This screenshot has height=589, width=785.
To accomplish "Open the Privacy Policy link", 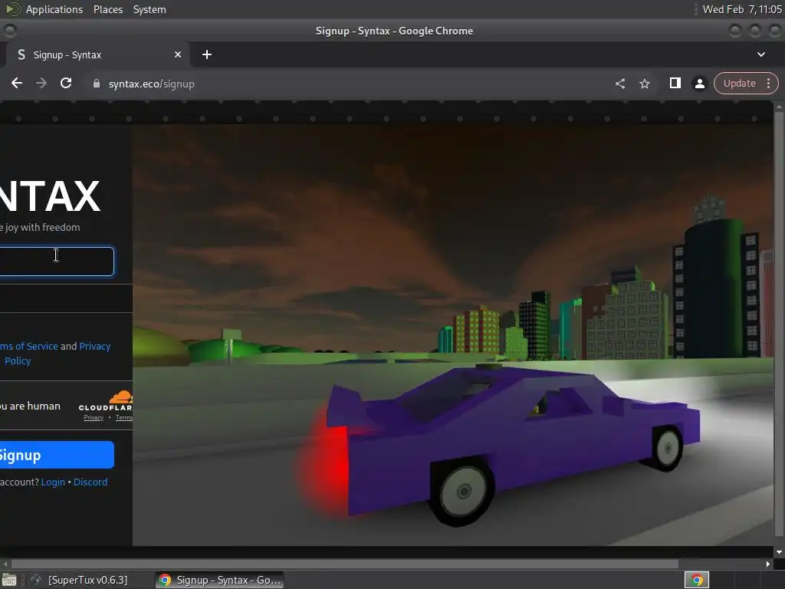I will [57, 354].
